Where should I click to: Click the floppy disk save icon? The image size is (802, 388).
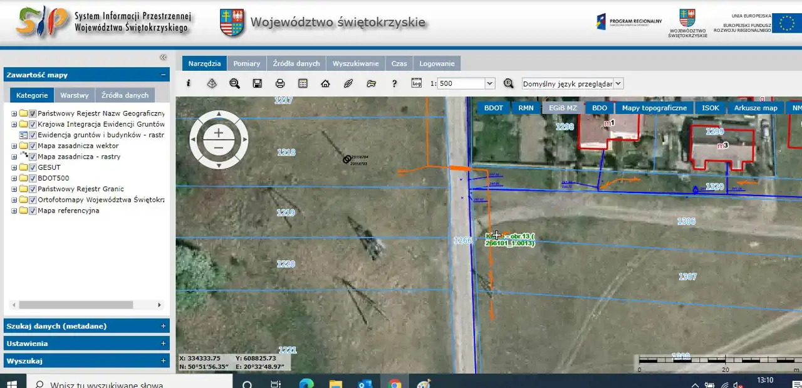pyautogui.click(x=257, y=83)
